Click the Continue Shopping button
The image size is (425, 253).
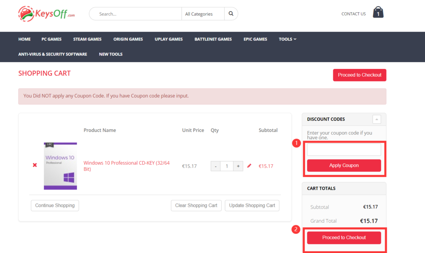coord(55,205)
